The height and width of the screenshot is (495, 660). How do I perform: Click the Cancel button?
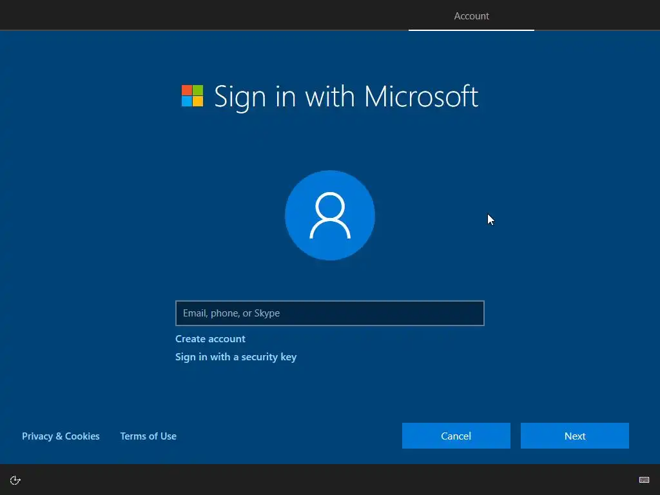[x=456, y=436]
